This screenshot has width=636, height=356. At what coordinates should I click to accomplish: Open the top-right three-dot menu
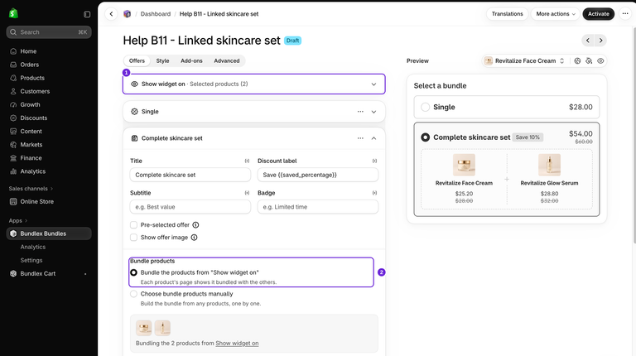pyautogui.click(x=625, y=14)
